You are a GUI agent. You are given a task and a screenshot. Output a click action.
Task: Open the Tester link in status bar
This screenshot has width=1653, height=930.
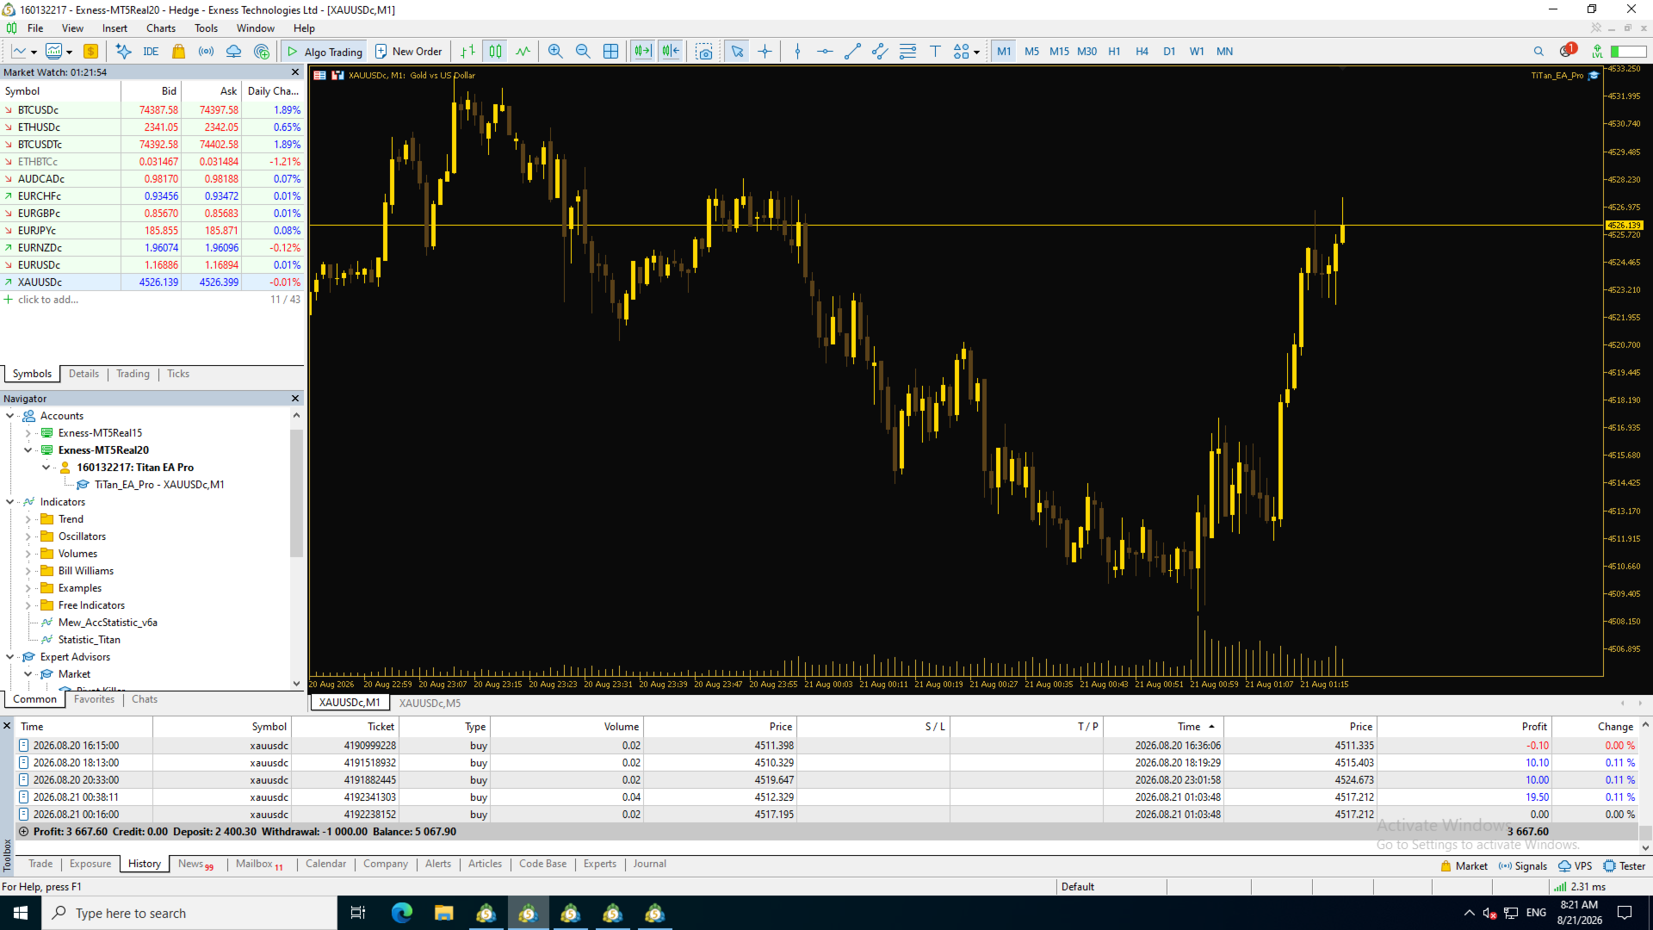[1624, 866]
